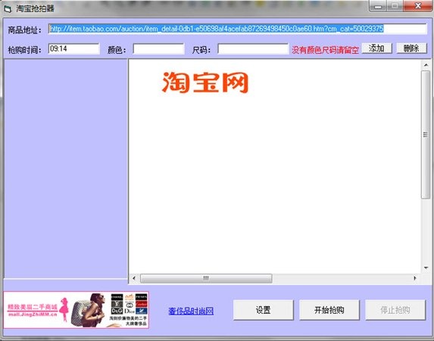The image size is (434, 341).
Task: Click the vertical scrollbar thumb
Action: (426, 135)
